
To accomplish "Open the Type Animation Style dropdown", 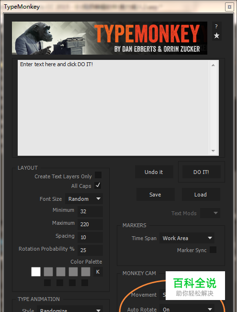I will (x=70, y=310).
